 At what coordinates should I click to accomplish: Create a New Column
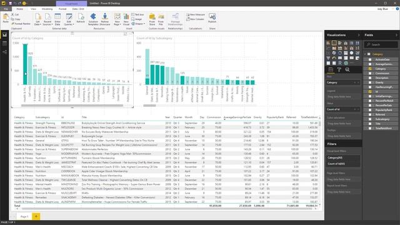tap(195, 19)
